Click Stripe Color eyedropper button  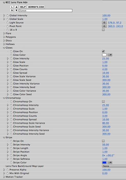pyautogui.click(x=110, y=162)
